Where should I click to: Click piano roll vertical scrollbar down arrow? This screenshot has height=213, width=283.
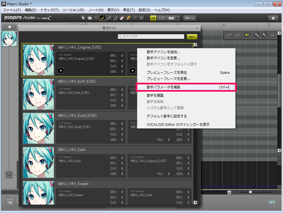(279, 150)
